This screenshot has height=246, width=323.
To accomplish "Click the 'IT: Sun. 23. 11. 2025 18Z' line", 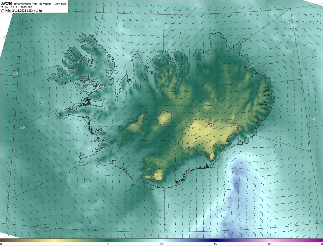I will point(16,7).
